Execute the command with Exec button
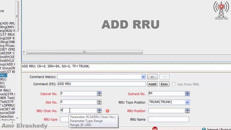 [x=164, y=84]
